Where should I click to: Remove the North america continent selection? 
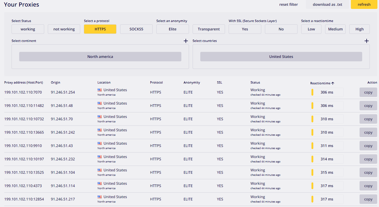tap(100, 57)
